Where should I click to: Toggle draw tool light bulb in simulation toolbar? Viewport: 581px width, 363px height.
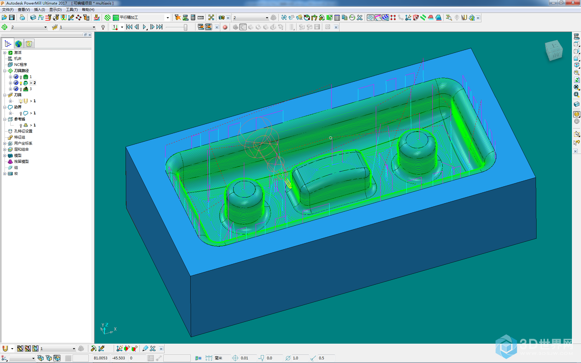click(103, 27)
